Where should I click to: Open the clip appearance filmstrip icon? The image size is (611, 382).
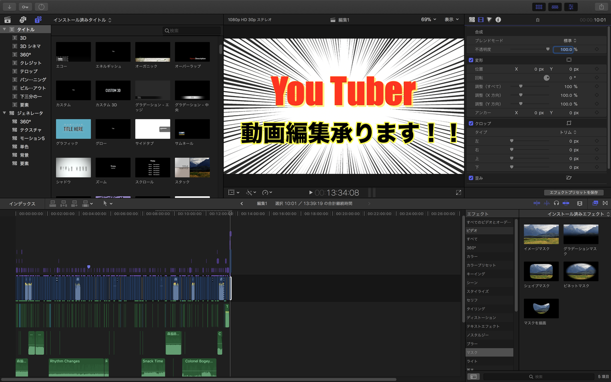point(579,203)
